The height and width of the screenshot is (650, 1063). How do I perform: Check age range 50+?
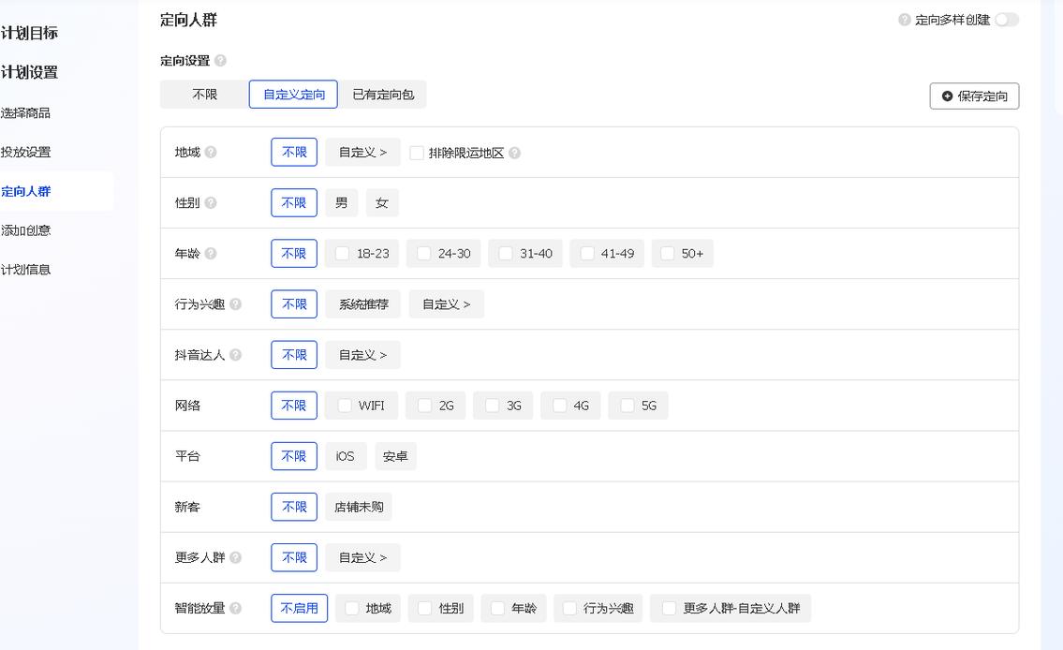(668, 254)
